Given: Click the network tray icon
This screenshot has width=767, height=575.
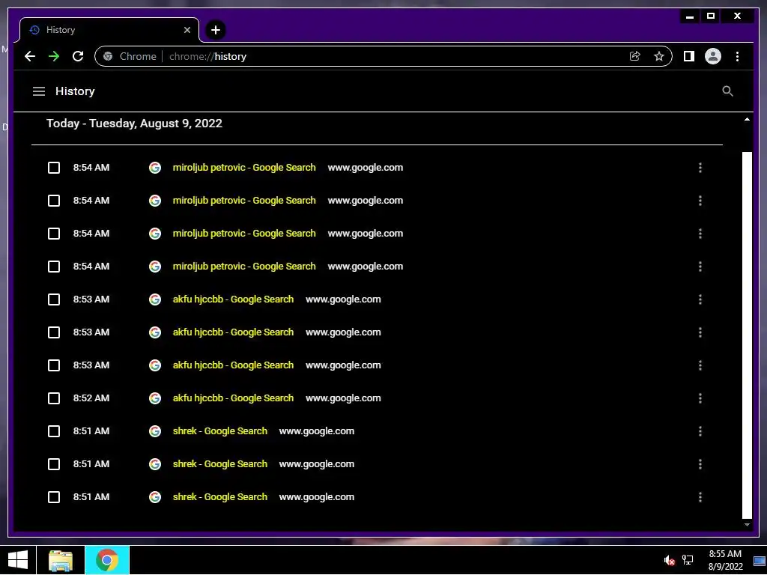Looking at the screenshot, I should pos(688,560).
